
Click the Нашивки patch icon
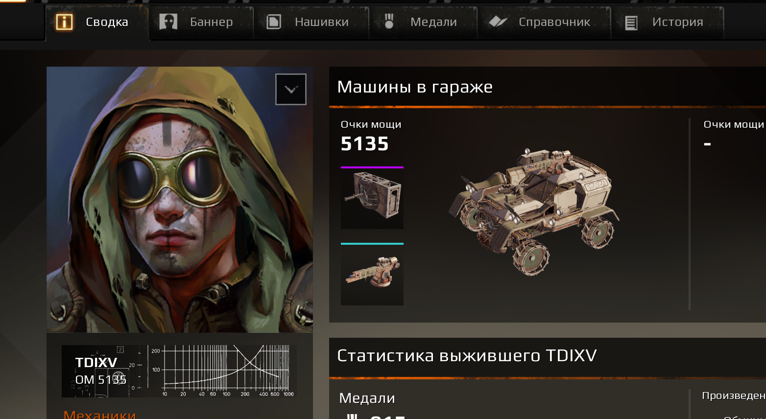click(273, 22)
